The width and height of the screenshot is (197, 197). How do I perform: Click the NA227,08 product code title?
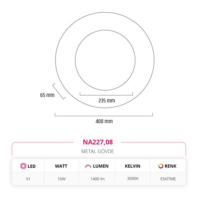pyautogui.click(x=98, y=142)
